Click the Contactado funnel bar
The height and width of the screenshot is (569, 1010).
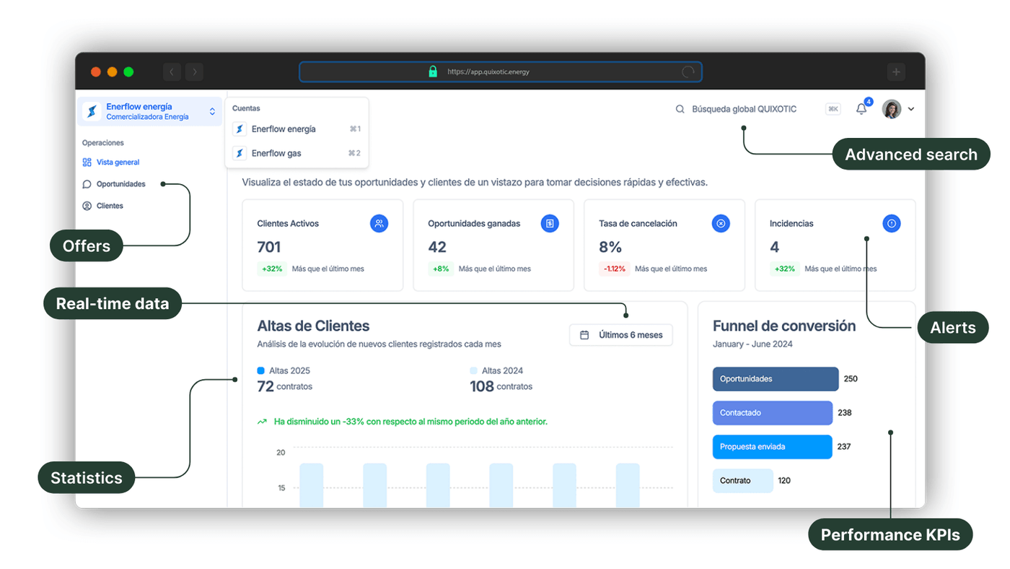(x=773, y=413)
